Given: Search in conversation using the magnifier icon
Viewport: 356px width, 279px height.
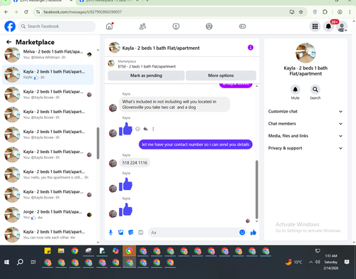Looking at the screenshot, I should coord(315,90).
